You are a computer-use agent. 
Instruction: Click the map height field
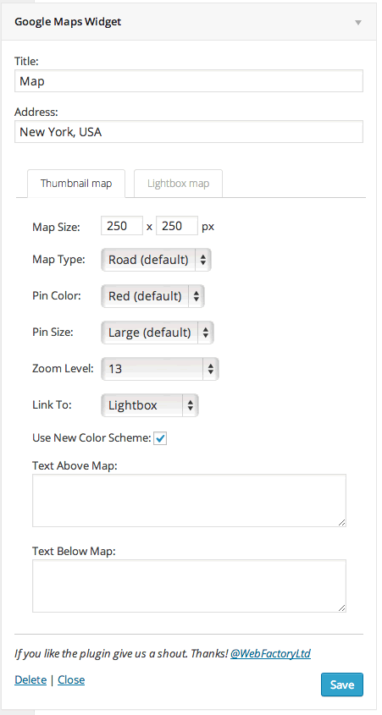(177, 226)
